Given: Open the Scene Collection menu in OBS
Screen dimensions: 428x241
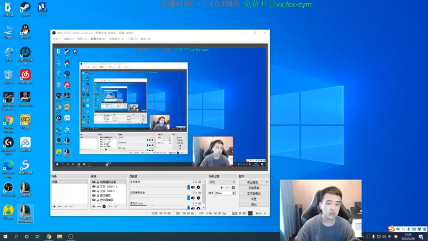Looking at the screenshot, I should point(117,39).
